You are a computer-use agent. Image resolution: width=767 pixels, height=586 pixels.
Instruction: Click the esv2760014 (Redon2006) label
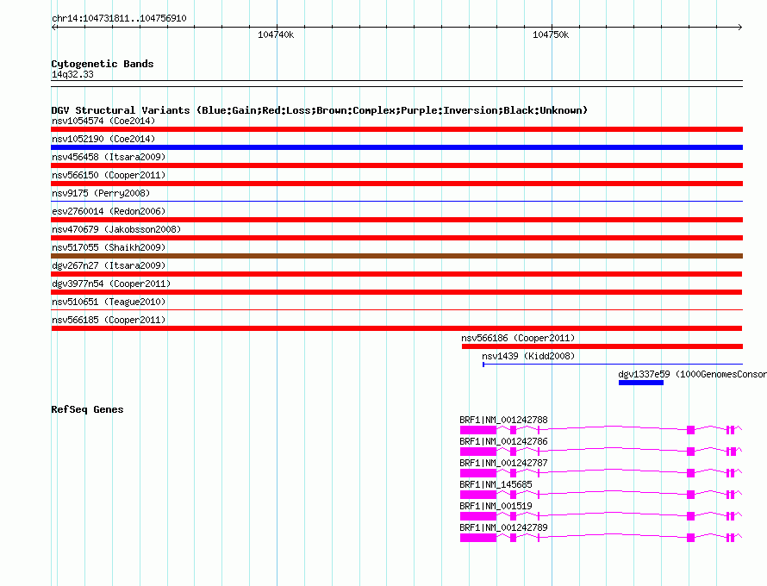tap(108, 211)
